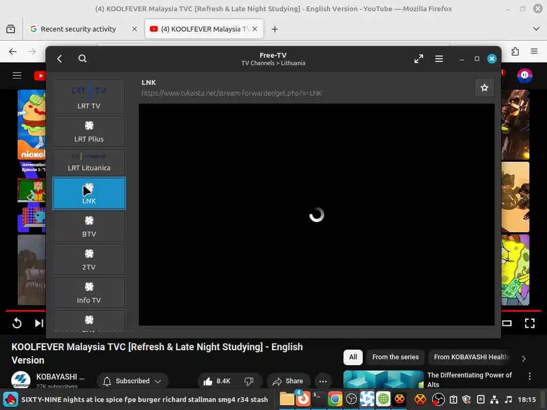Open OBS Studio in taskbar

[x=351, y=399]
